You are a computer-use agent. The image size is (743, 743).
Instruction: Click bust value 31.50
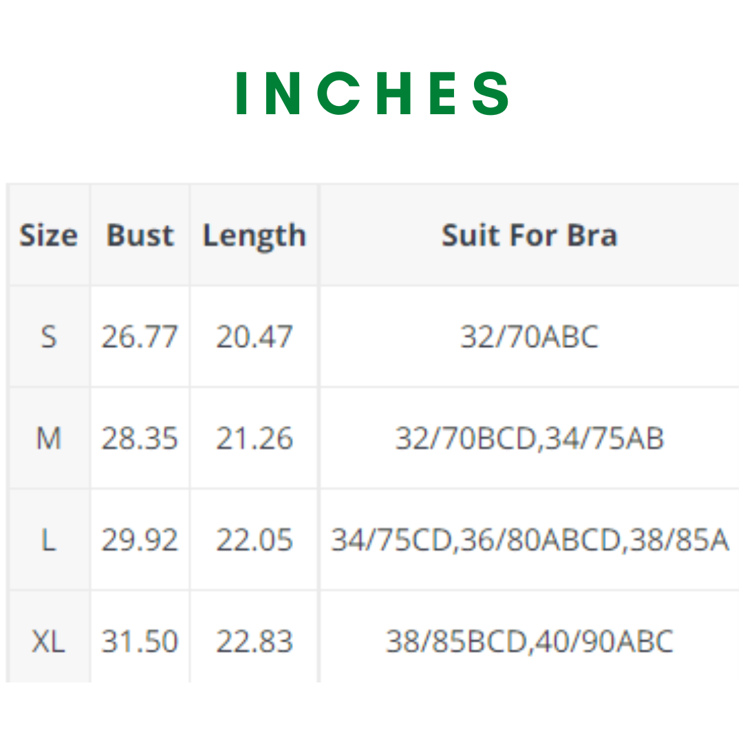140,641
